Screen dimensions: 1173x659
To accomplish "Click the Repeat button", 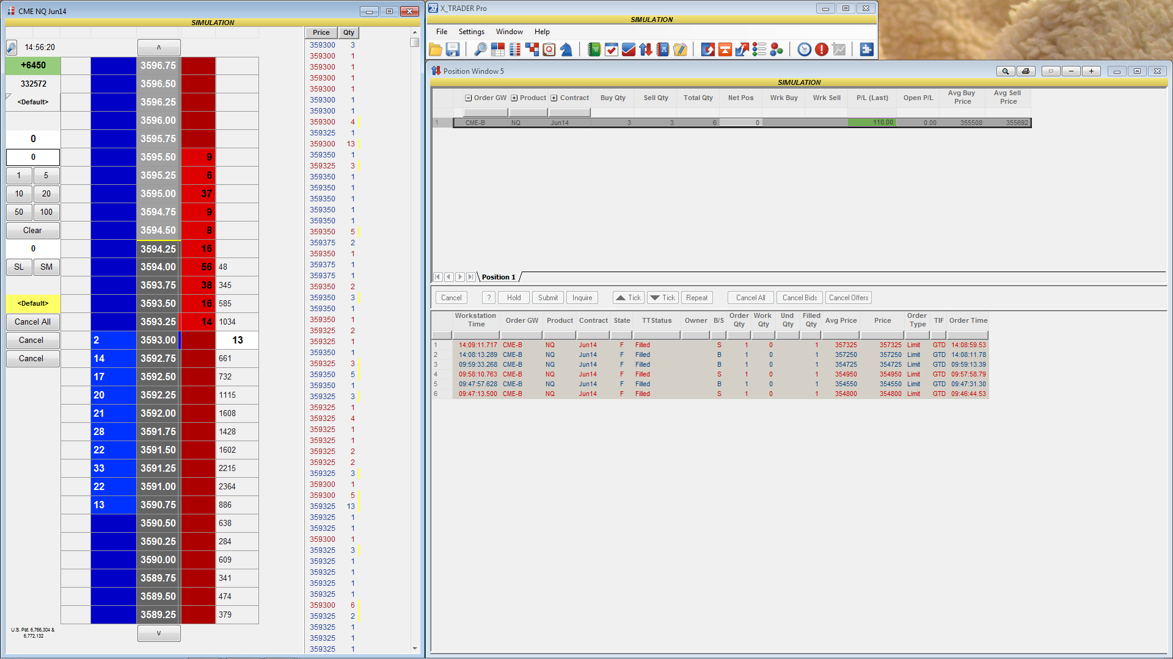I will click(x=697, y=298).
